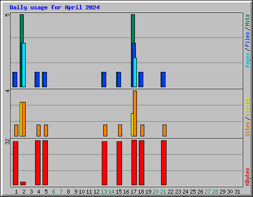Select the tall green Hits bar for day 17
Viewport: 253px width, 197px height.
[x=133, y=29]
